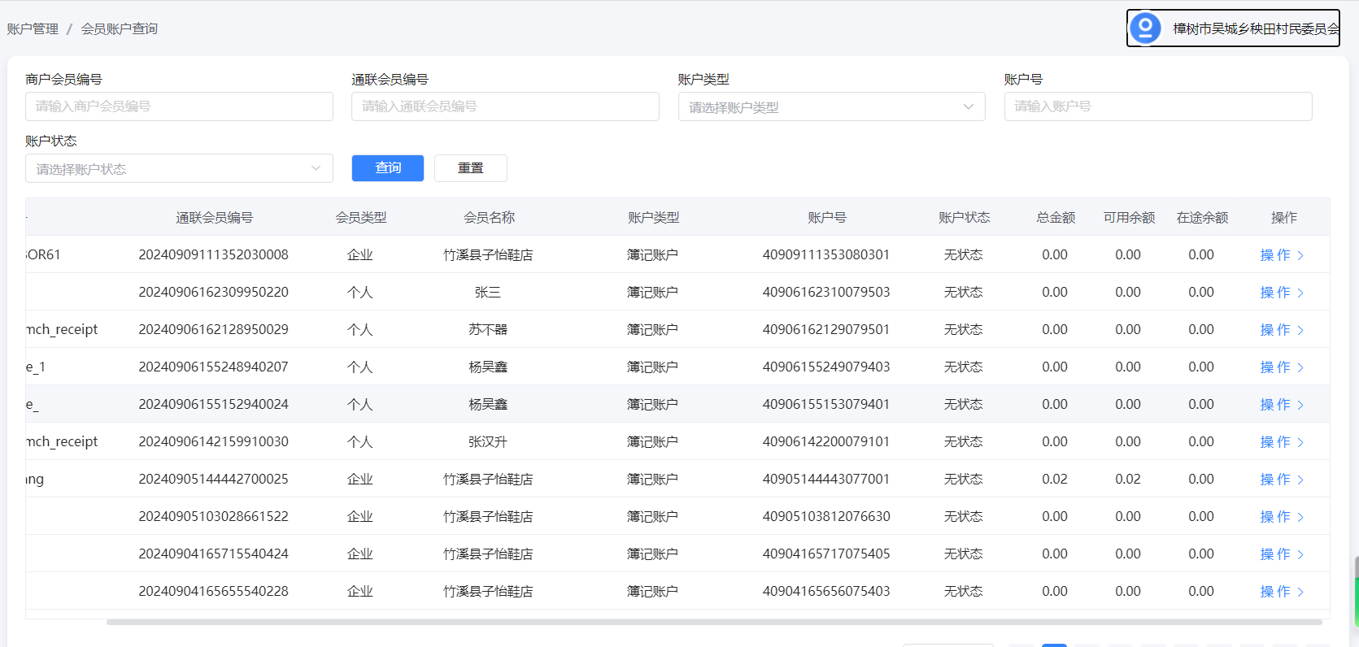Click 操作 for account 40906162310079503

[x=1282, y=293]
